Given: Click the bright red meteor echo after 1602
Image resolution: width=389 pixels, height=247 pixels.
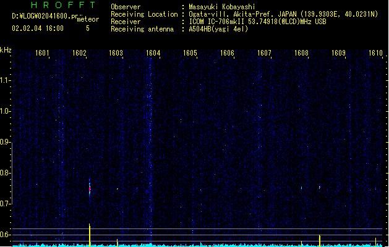Looking at the screenshot, I should tap(90, 189).
